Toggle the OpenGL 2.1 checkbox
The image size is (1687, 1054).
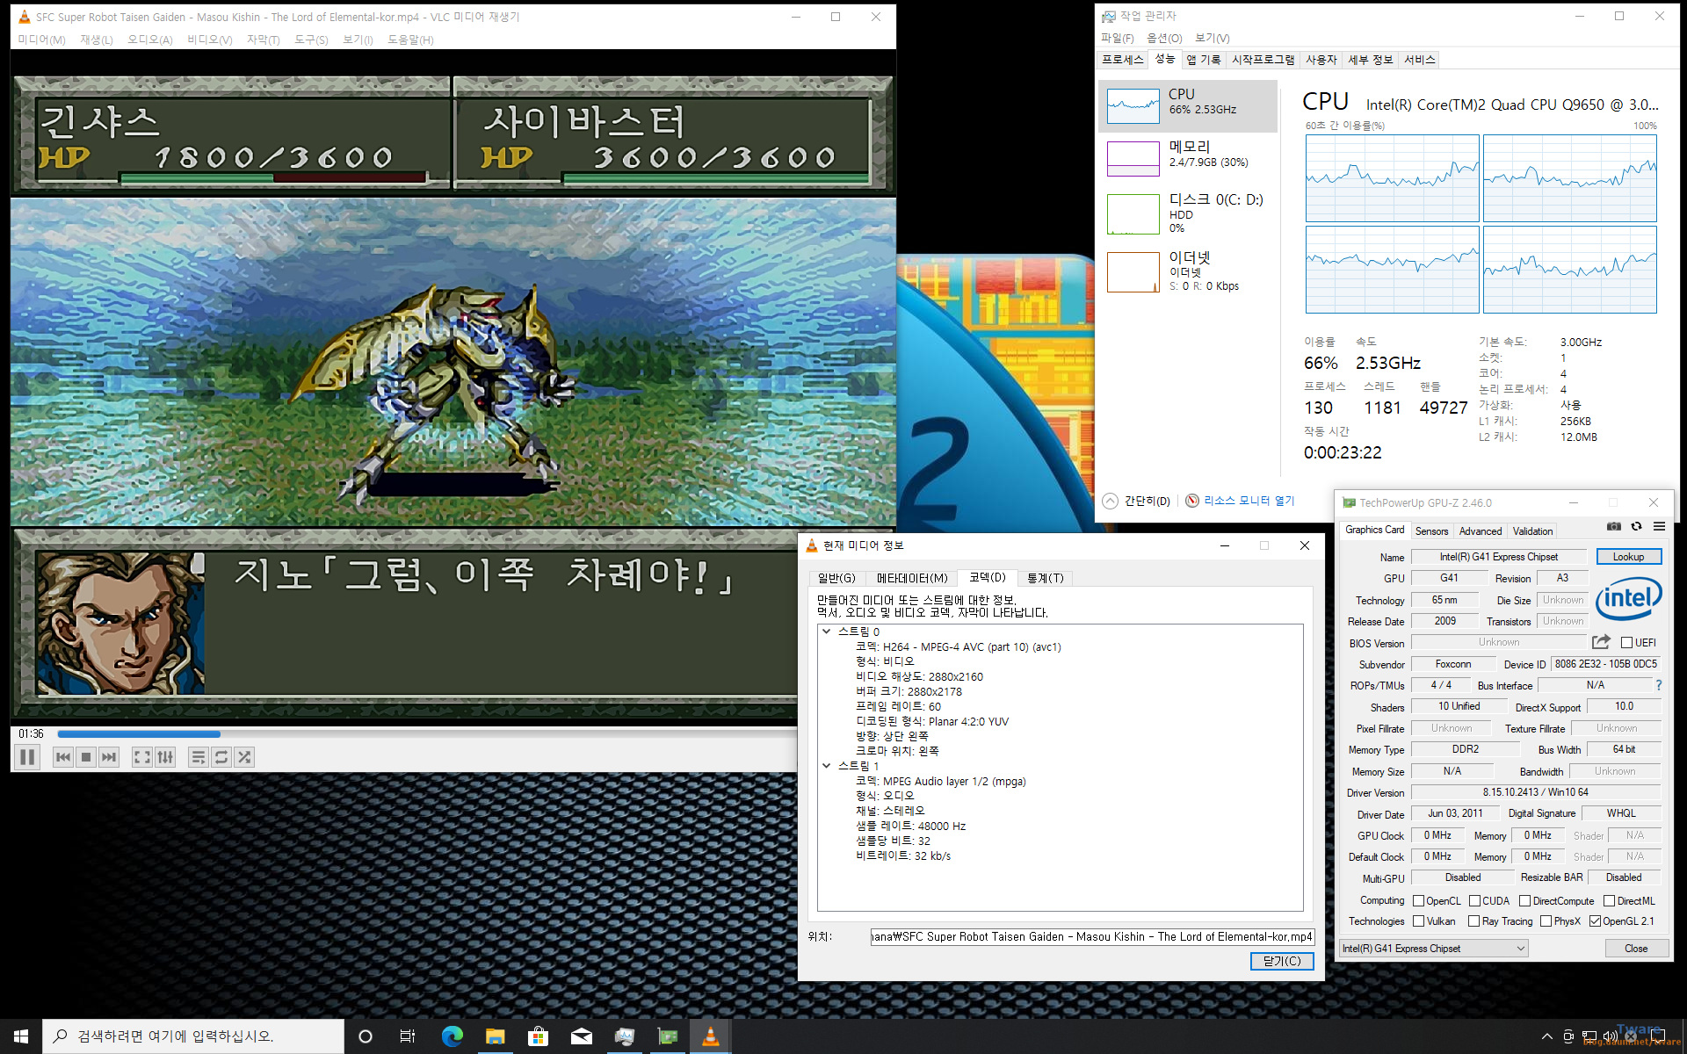pos(1595,921)
